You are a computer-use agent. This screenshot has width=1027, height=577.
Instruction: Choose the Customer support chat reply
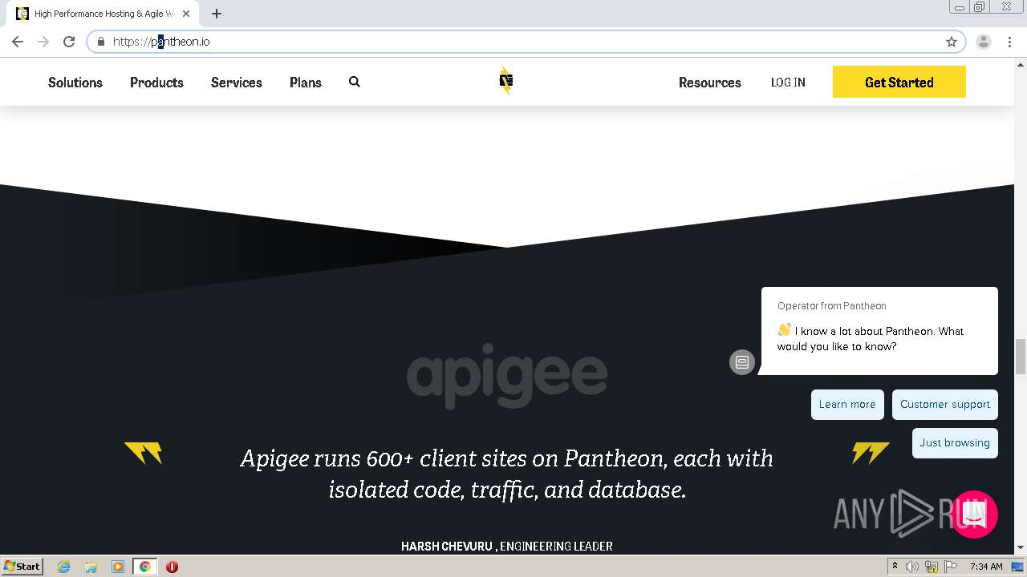[x=945, y=405]
